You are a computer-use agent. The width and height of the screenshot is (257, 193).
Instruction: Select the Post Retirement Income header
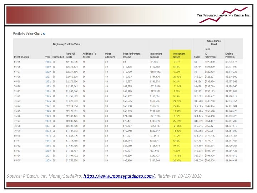(x=132, y=55)
